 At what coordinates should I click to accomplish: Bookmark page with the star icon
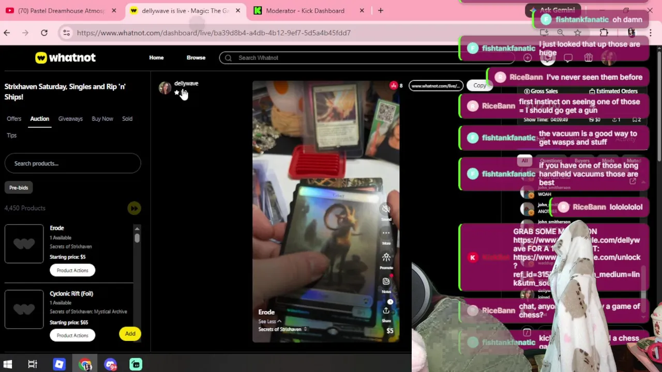coord(578,33)
